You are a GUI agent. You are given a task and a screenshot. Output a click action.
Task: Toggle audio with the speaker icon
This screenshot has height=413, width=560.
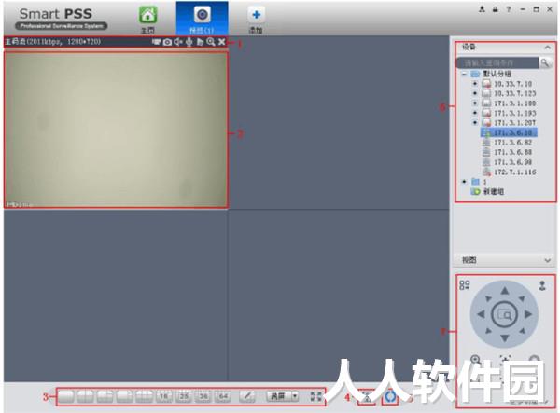tap(178, 42)
